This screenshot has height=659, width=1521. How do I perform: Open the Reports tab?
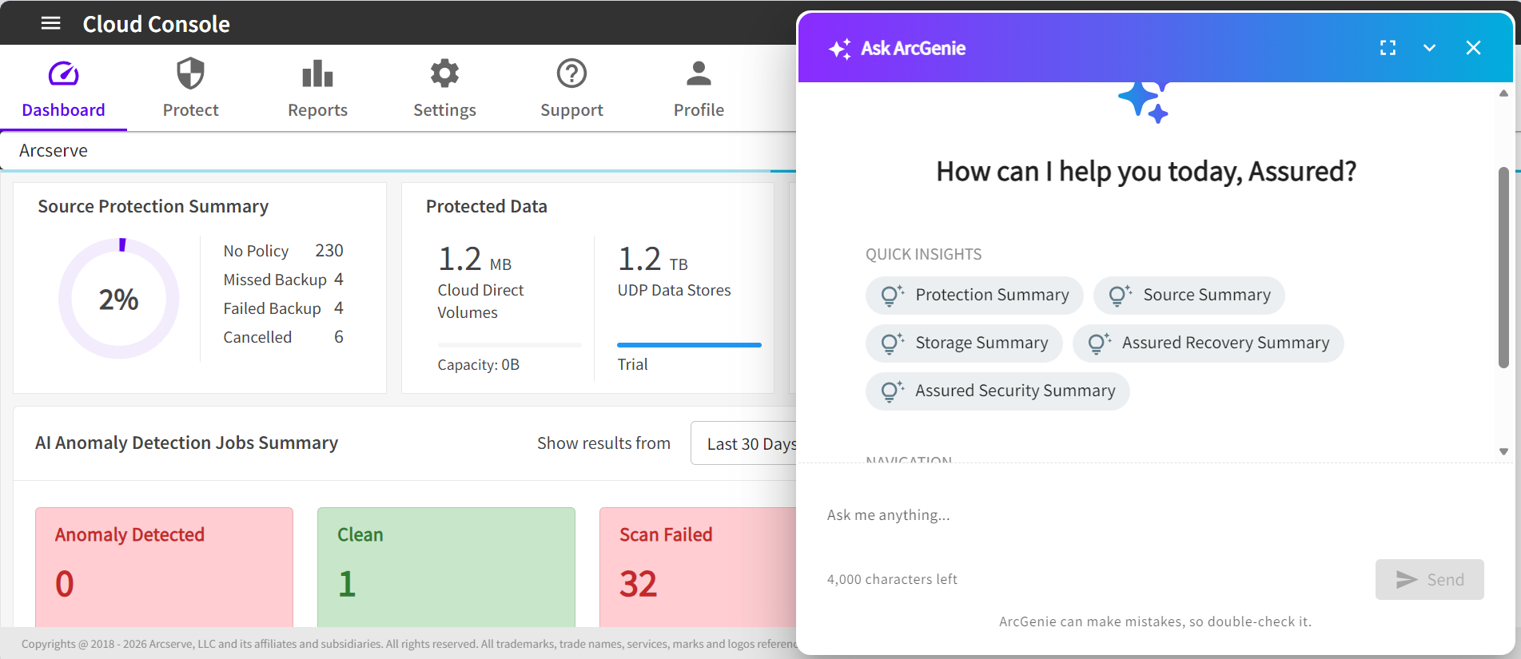coord(317,89)
